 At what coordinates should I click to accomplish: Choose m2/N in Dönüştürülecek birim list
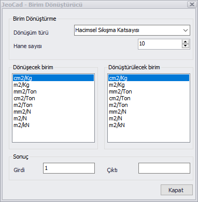point(149,118)
